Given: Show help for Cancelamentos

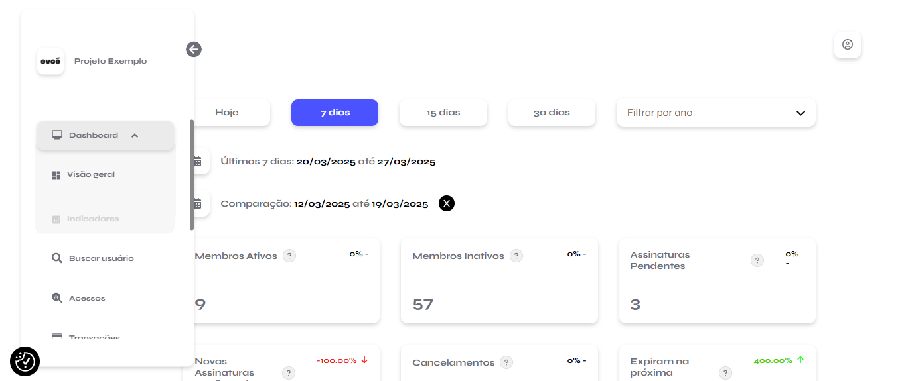Looking at the screenshot, I should pos(506,362).
